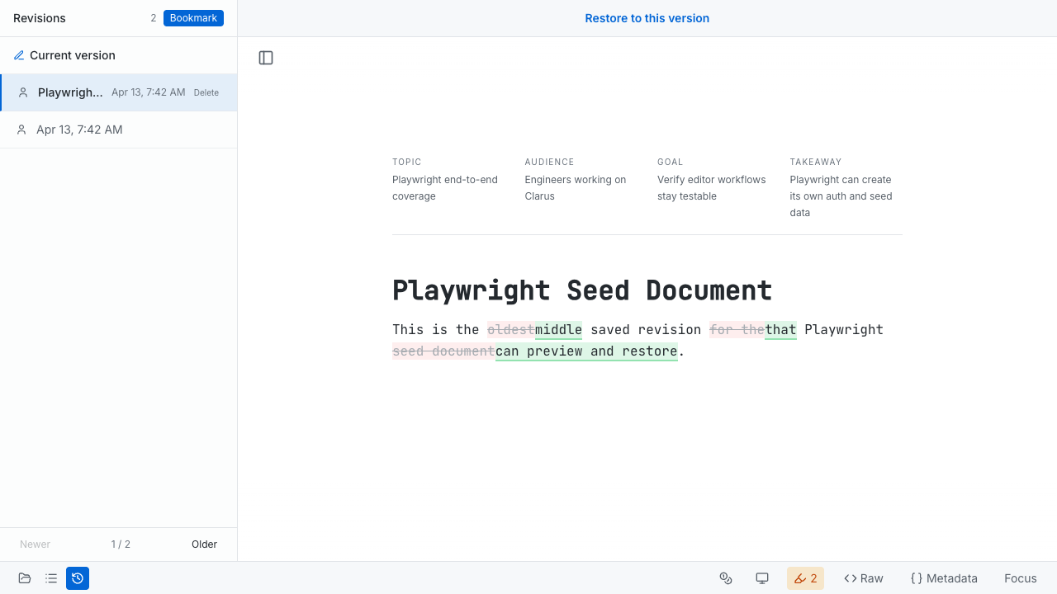Go to Older revision
This screenshot has width=1057, height=594.
coord(204,544)
